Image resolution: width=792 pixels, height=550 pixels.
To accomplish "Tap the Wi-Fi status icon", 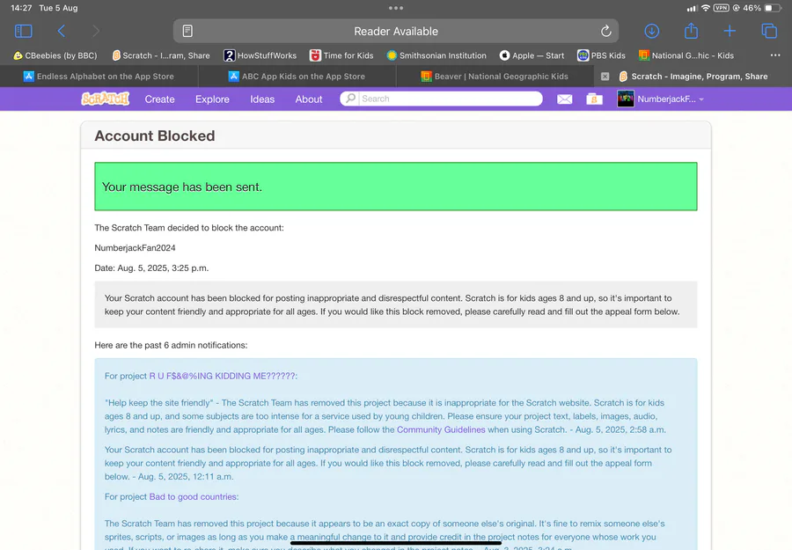I will pos(706,8).
